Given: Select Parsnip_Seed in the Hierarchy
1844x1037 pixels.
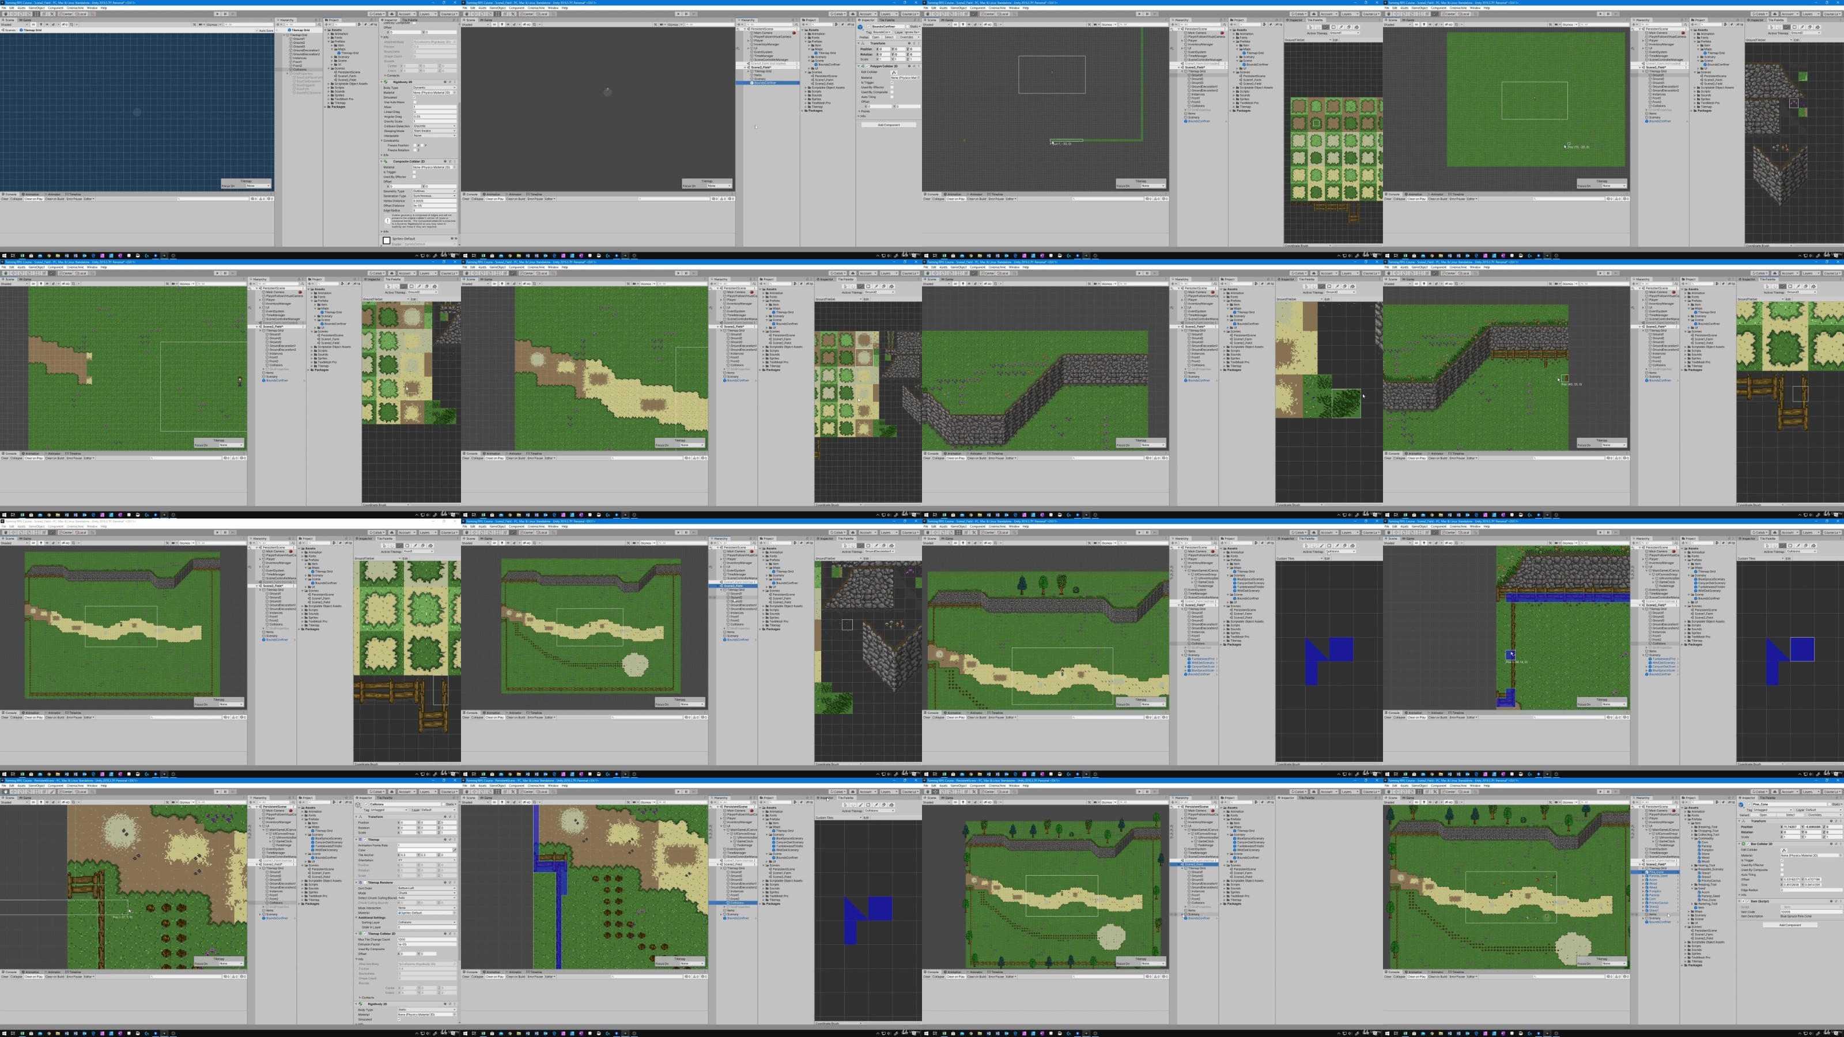Looking at the screenshot, I should tap(1658, 876).
